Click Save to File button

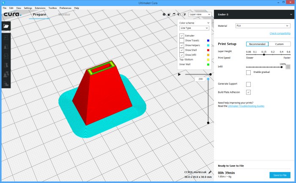click(x=280, y=175)
